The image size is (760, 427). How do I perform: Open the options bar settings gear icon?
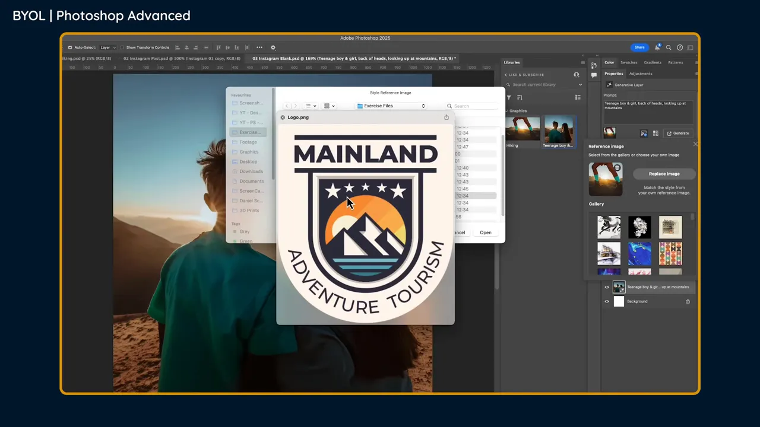pos(273,47)
